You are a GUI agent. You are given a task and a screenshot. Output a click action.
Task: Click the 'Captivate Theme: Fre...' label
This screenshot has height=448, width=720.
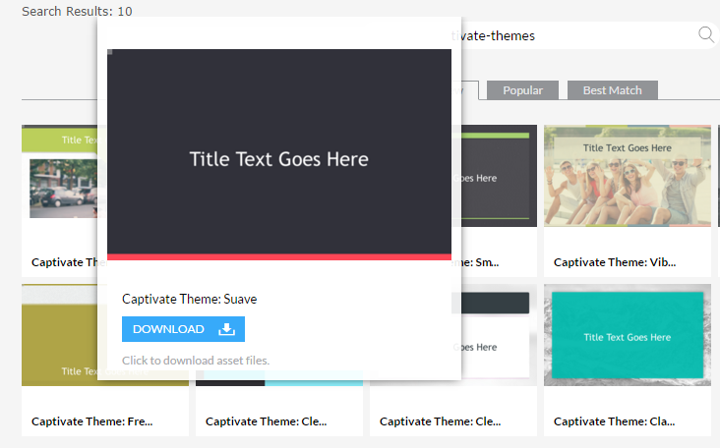(91, 420)
